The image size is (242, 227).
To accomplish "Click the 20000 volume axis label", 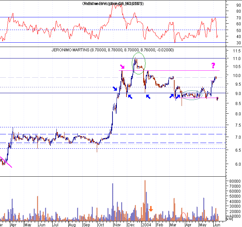I will (235, 211).
